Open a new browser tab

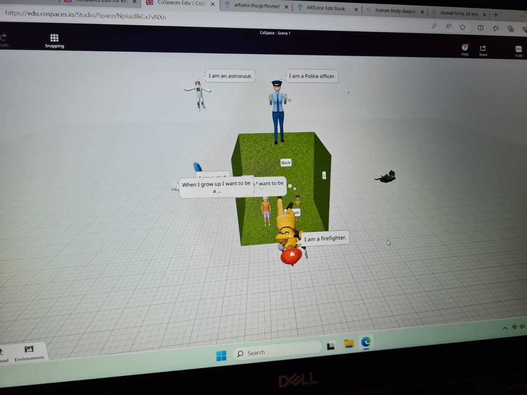[x=496, y=14]
